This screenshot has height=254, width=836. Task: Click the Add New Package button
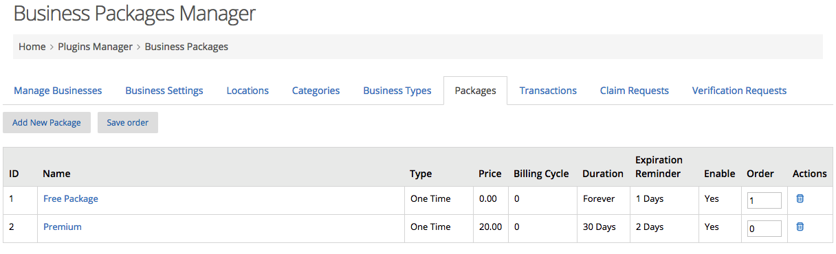47,123
